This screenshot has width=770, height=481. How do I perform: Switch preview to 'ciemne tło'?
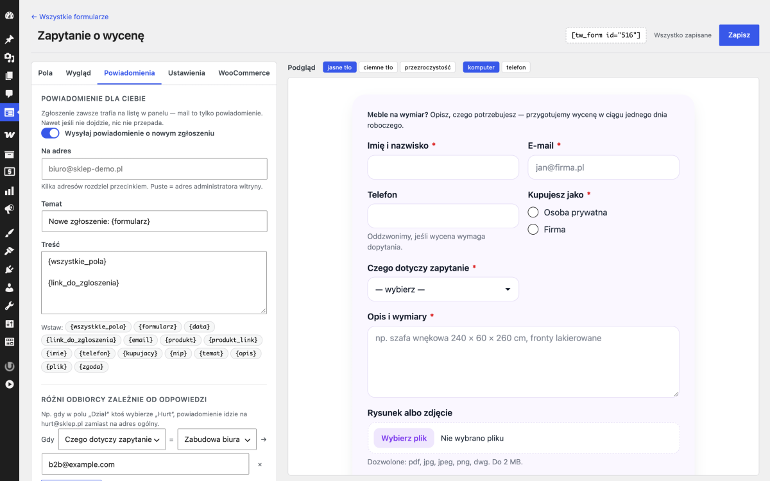(x=378, y=67)
